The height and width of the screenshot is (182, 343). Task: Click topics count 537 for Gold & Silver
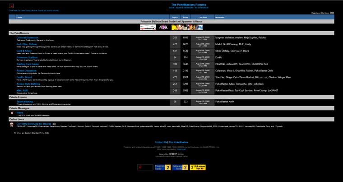(x=175, y=51)
